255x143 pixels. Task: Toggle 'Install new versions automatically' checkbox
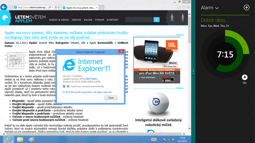click(68, 86)
